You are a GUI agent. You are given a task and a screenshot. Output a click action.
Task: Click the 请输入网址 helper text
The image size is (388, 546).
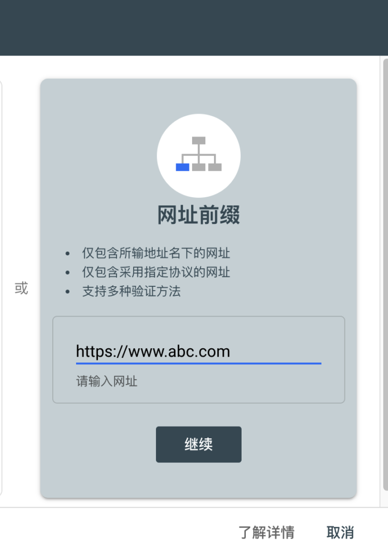point(107,381)
